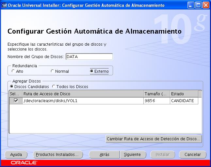211x167 pixels.
Task: Select the /dev/oracleasm/disks/VOL1 path cell
Action: click(x=83, y=101)
